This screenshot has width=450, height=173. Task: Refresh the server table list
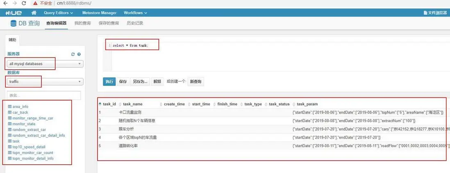(x=73, y=54)
